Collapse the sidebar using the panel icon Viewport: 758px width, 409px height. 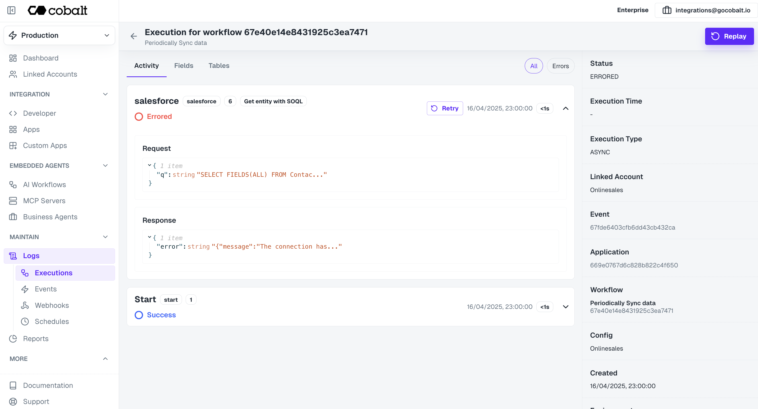point(11,11)
